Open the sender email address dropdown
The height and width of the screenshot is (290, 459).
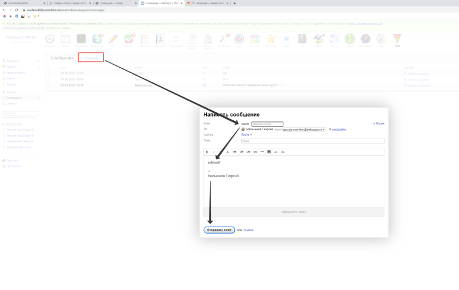pyautogui.click(x=304, y=129)
